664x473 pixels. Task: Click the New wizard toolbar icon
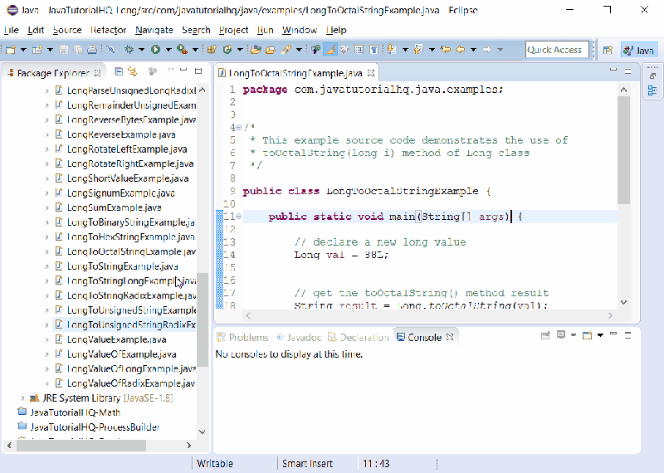coord(11,50)
